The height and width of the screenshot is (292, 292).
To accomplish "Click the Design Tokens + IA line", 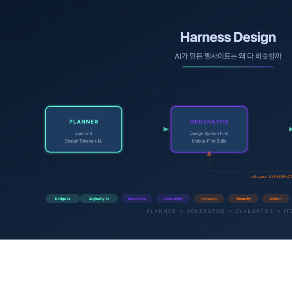I will pyautogui.click(x=83, y=141).
